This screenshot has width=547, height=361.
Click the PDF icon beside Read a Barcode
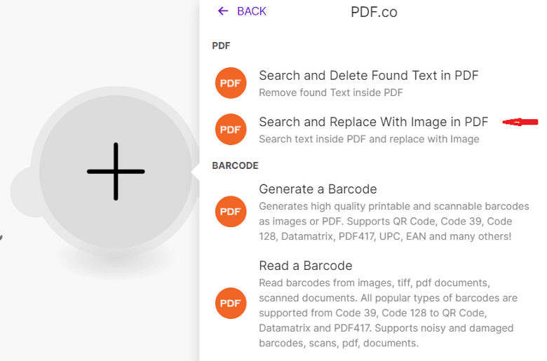click(x=231, y=303)
